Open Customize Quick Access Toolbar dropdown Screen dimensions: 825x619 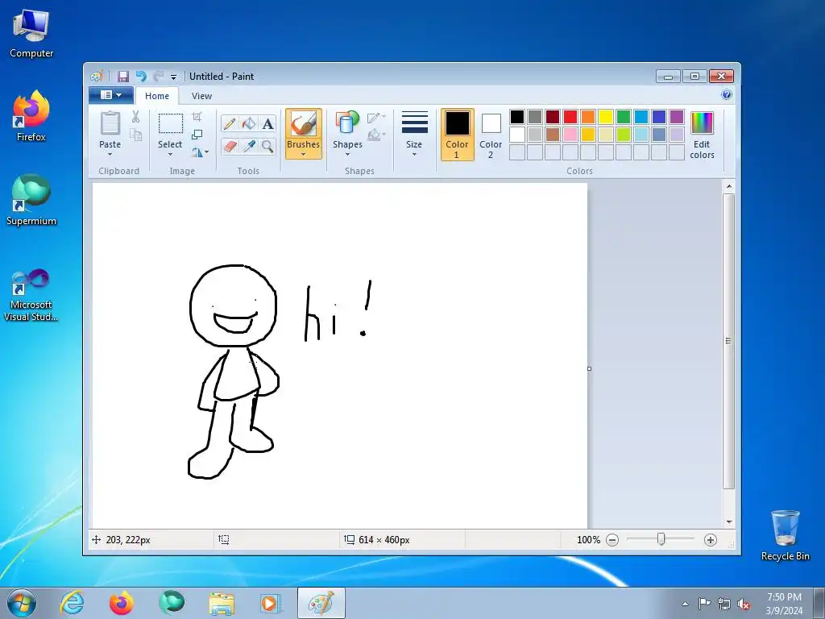174,77
